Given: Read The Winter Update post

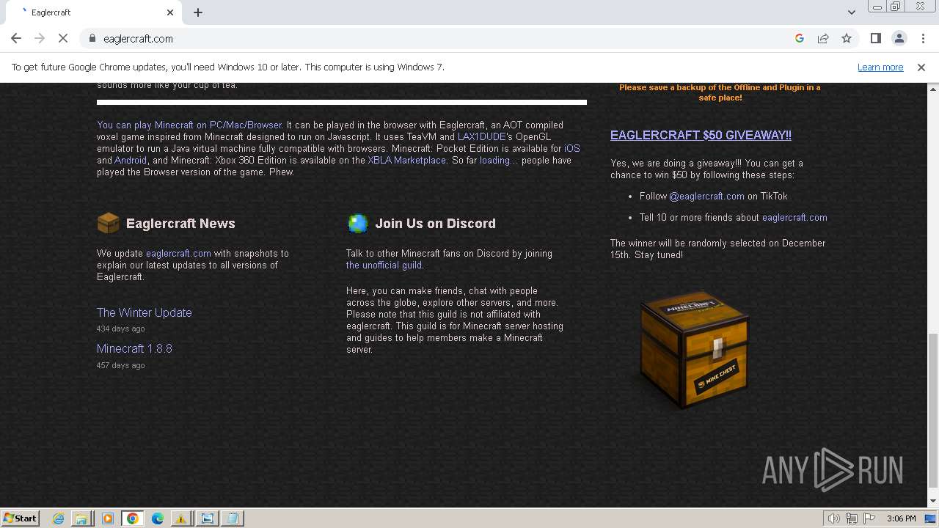Looking at the screenshot, I should pyautogui.click(x=145, y=312).
